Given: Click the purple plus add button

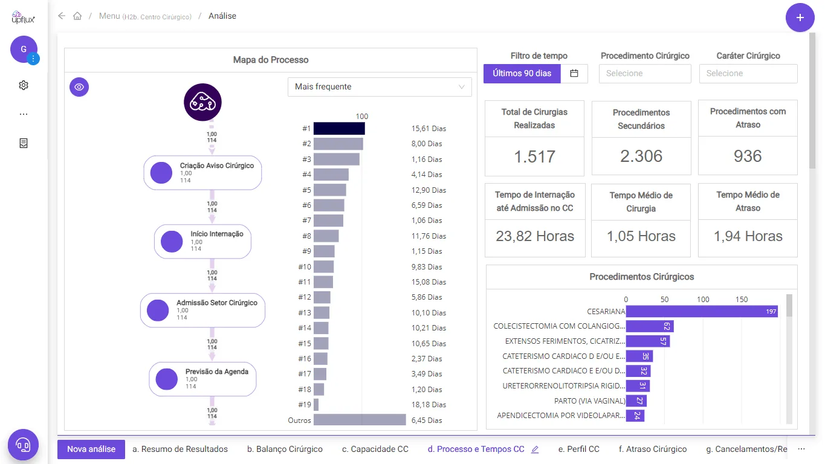Looking at the screenshot, I should pos(800,18).
